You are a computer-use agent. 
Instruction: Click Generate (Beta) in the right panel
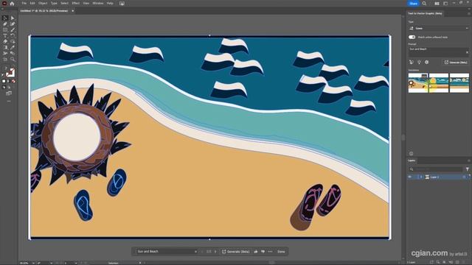click(x=456, y=62)
